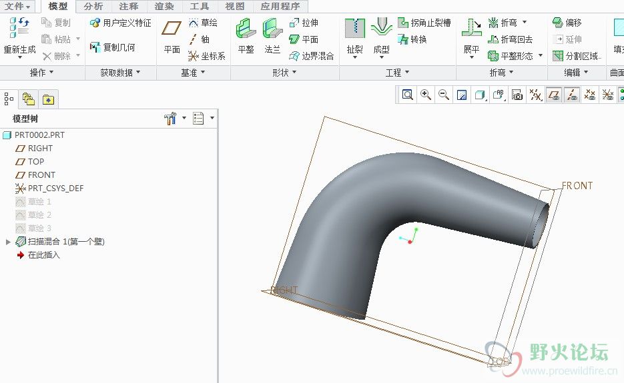Open the datum display filters menu

pyautogui.click(x=535, y=95)
